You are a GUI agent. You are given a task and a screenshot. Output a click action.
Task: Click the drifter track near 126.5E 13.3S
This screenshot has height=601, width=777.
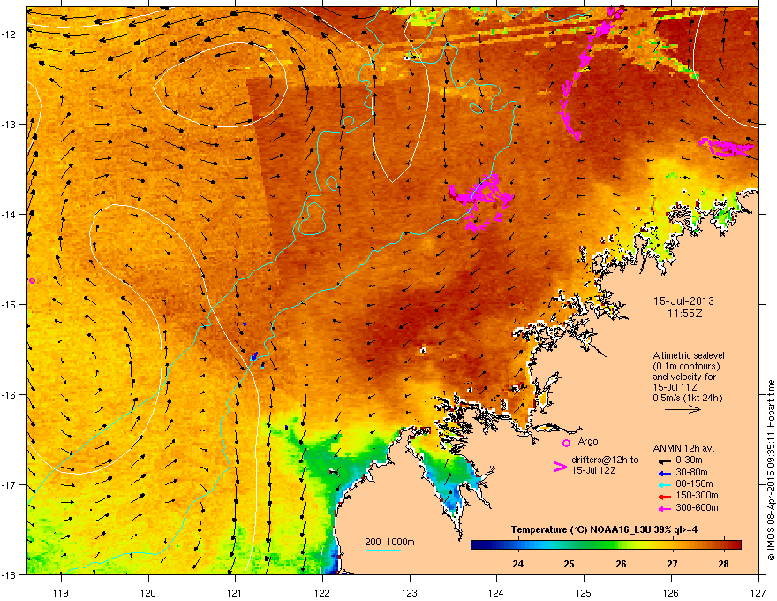(727, 147)
